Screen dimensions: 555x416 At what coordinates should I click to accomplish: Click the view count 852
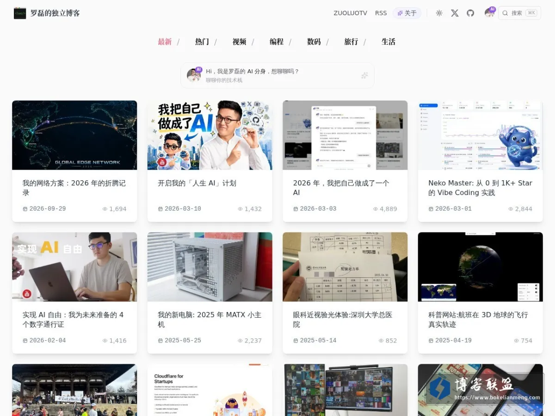tap(388, 341)
